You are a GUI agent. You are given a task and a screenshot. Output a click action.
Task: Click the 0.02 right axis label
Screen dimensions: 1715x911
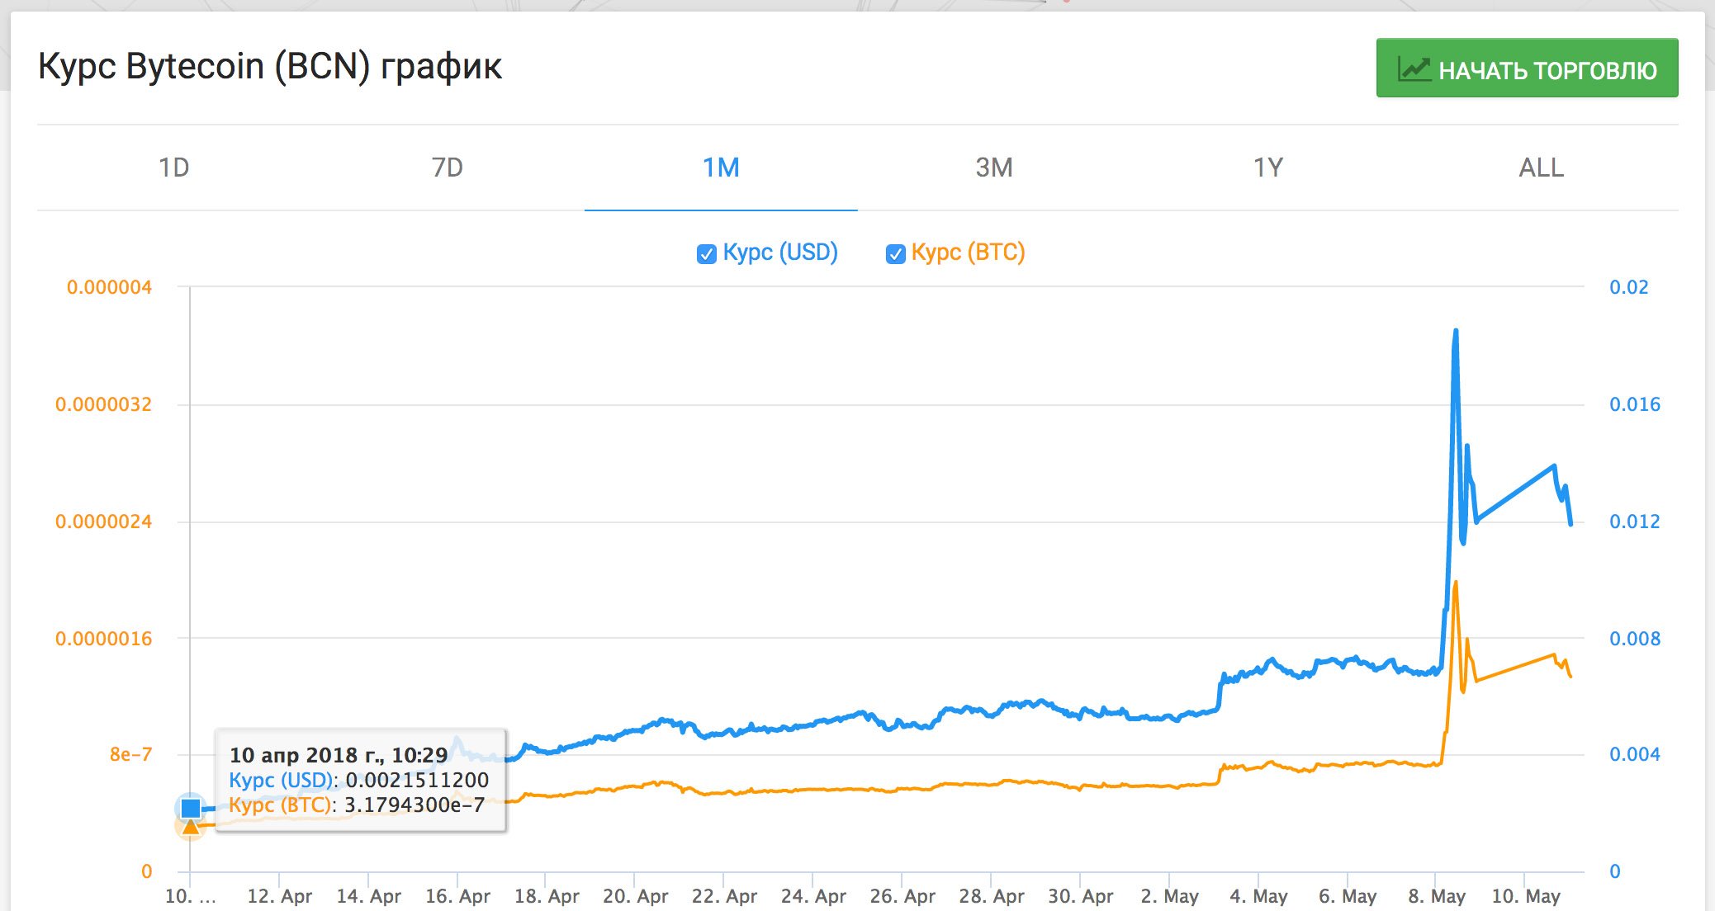1628,287
